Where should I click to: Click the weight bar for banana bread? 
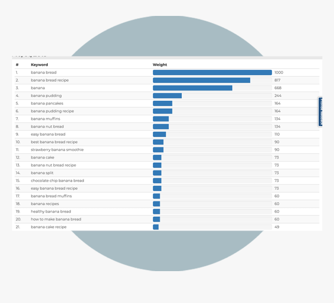pos(212,73)
